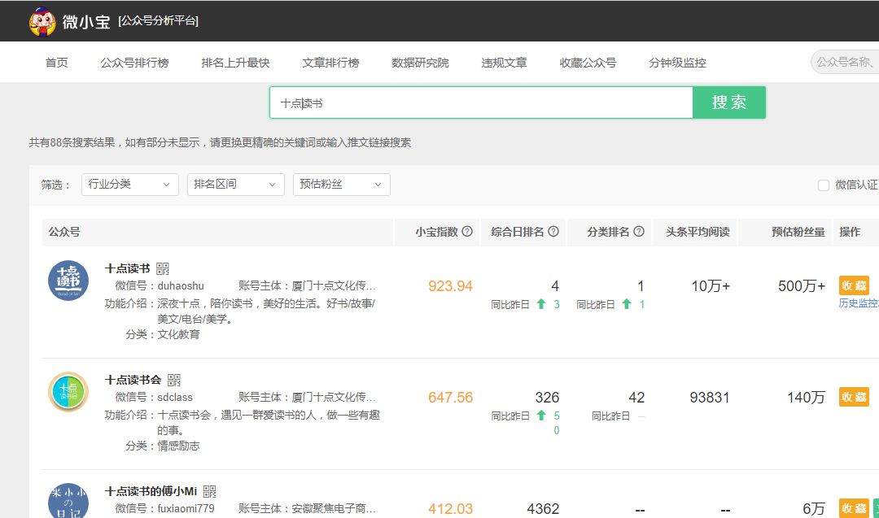
Task: Enable the 微信认证 filter checkbox
Action: [x=823, y=185]
